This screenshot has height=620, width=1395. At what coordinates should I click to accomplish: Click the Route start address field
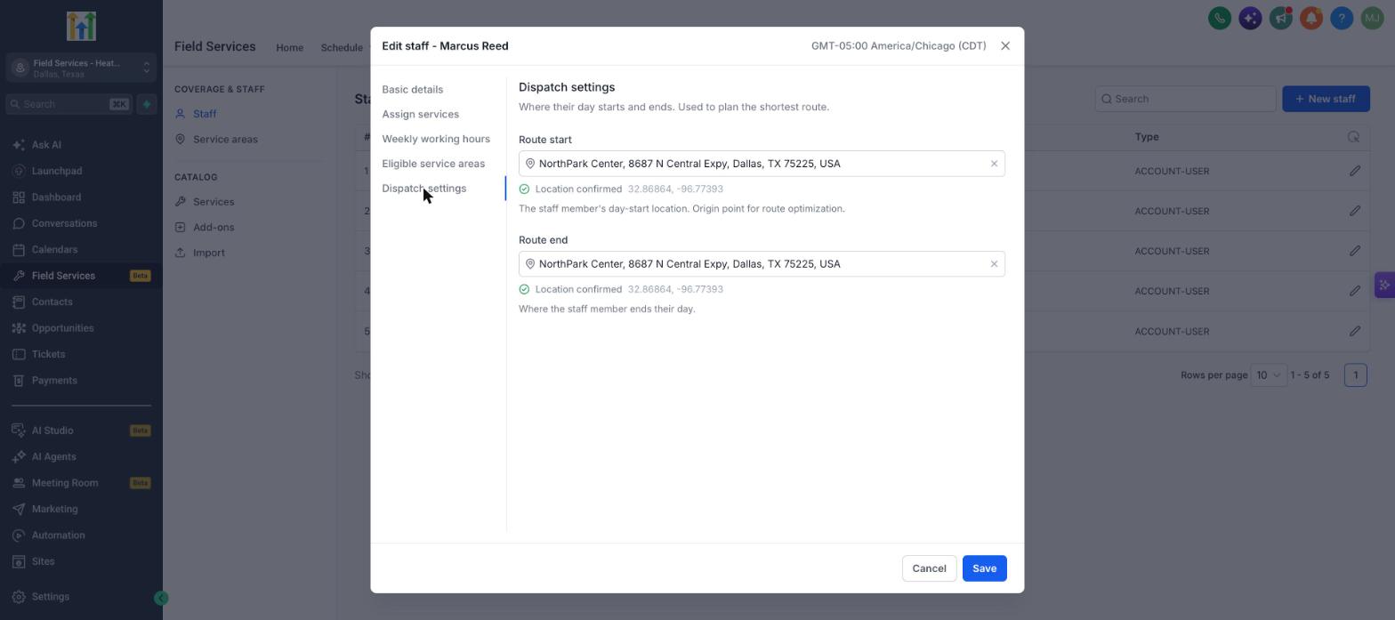762,164
